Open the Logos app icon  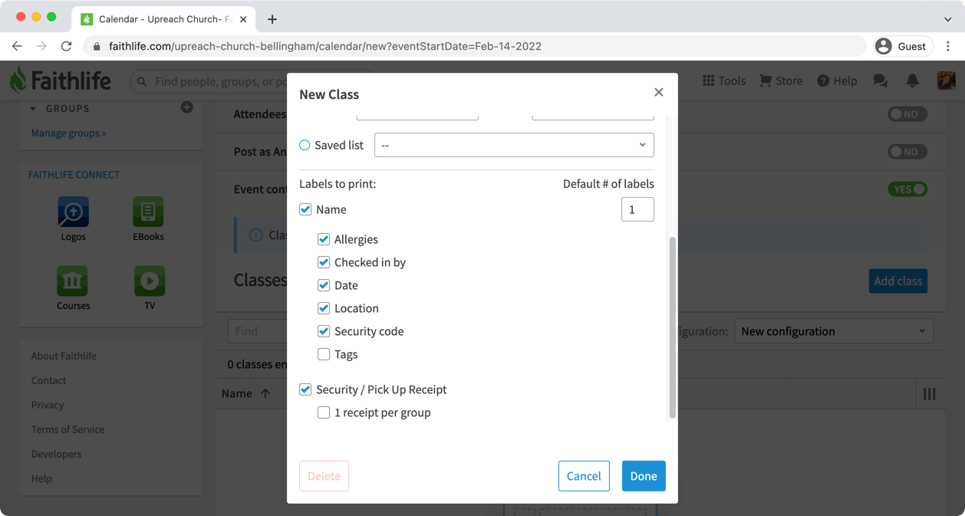tap(73, 212)
